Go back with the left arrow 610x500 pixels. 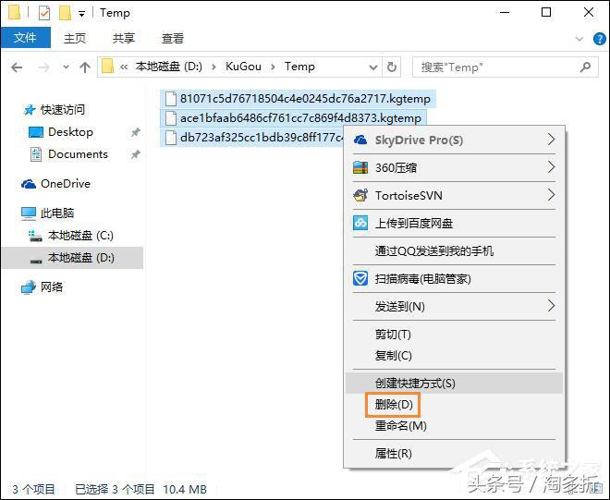[17, 67]
